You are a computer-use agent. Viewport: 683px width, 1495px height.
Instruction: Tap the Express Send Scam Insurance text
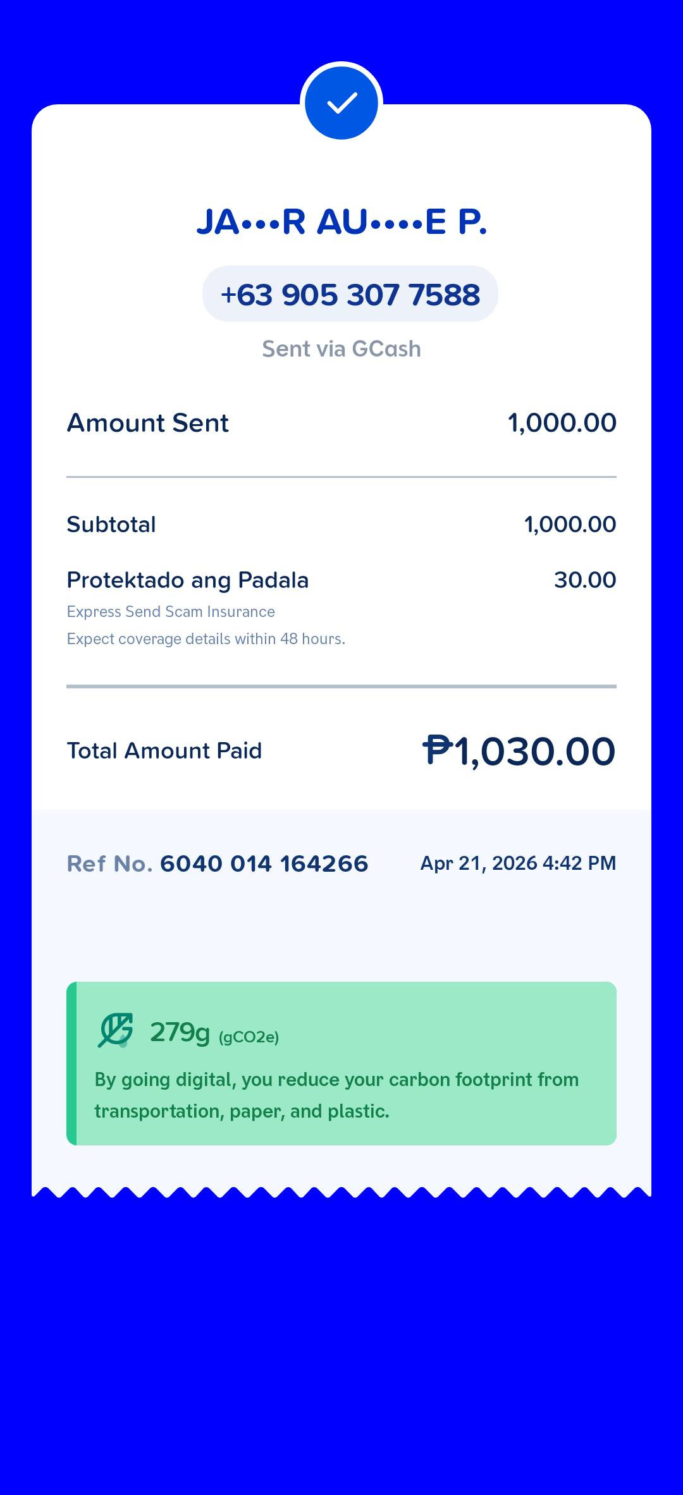(171, 612)
